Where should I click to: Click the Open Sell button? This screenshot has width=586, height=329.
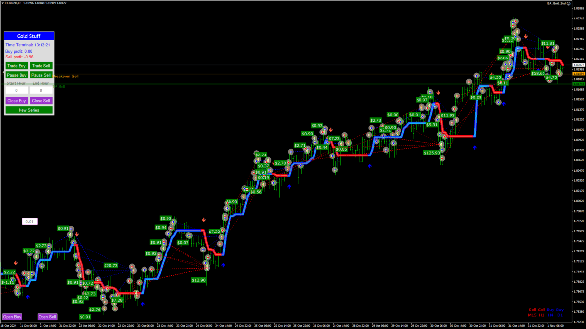tap(47, 317)
